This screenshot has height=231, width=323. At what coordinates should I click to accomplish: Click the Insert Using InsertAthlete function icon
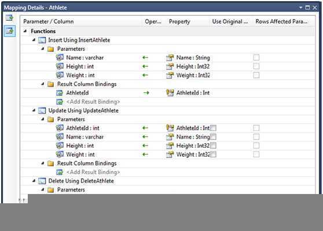(x=42, y=40)
